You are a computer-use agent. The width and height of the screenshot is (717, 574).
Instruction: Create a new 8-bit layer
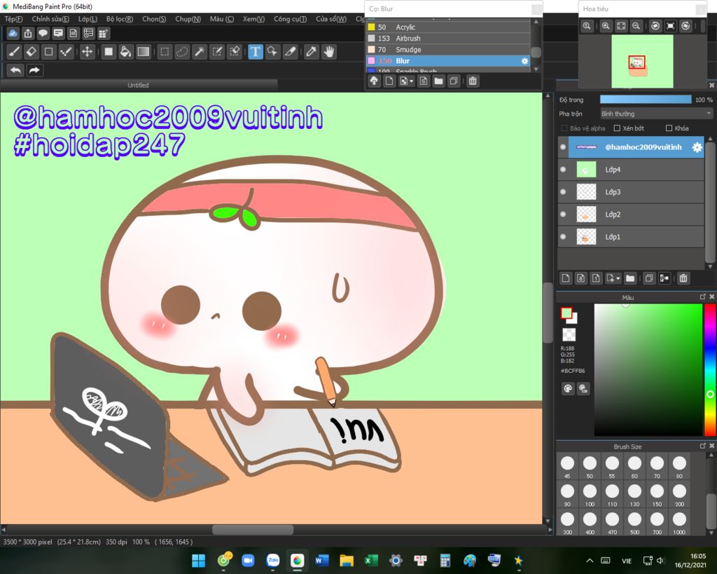click(580, 278)
